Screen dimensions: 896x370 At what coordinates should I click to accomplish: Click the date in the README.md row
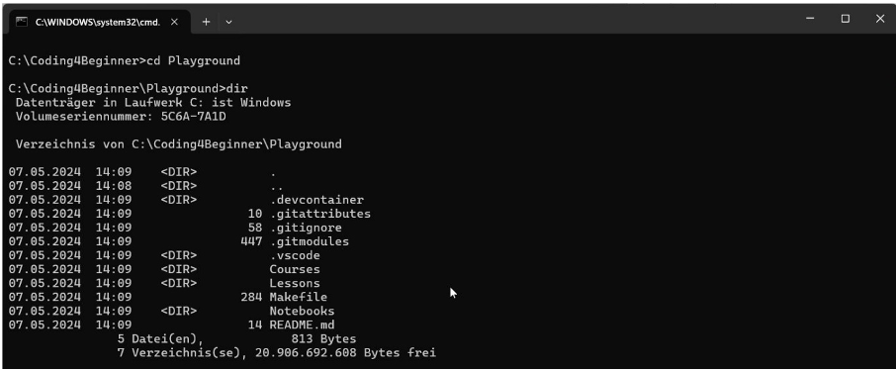point(45,324)
